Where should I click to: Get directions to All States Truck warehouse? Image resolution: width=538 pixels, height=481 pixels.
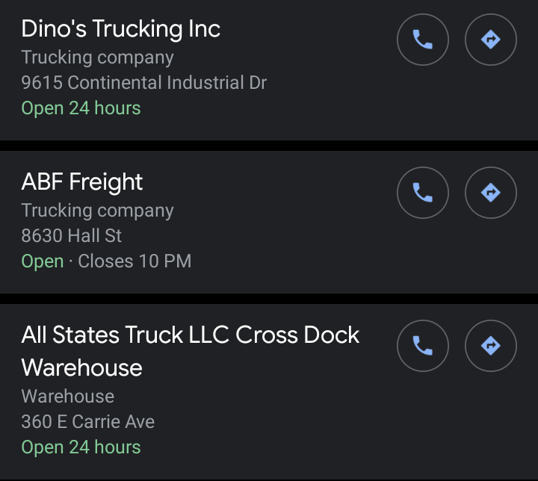coord(491,346)
